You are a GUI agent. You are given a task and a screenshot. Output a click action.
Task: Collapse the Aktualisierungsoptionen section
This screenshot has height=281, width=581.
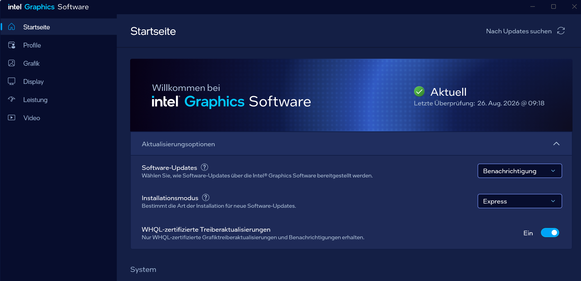(556, 144)
